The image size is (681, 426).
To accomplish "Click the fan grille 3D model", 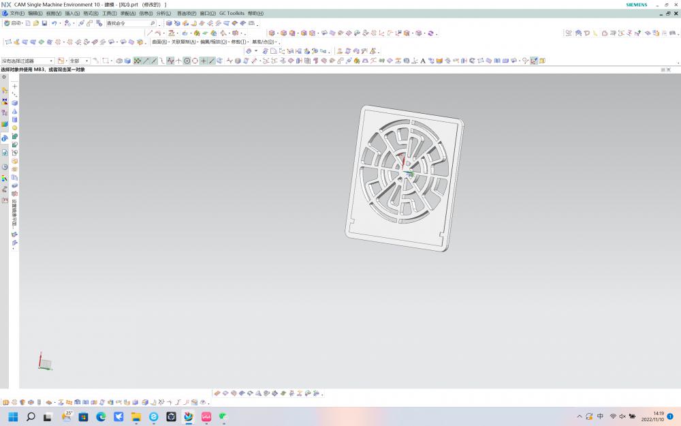I will [405, 178].
